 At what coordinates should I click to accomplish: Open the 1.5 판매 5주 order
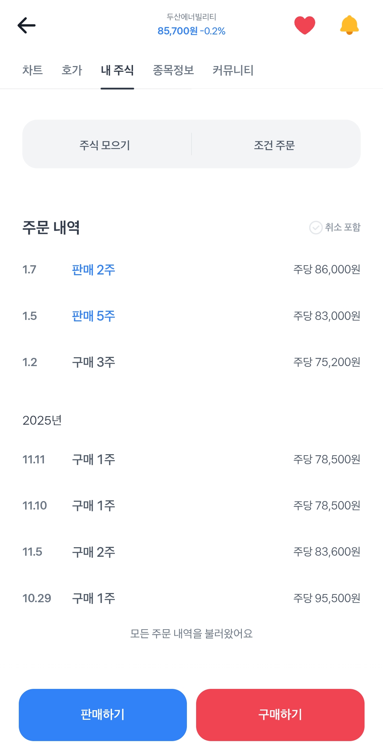pyautogui.click(x=191, y=316)
